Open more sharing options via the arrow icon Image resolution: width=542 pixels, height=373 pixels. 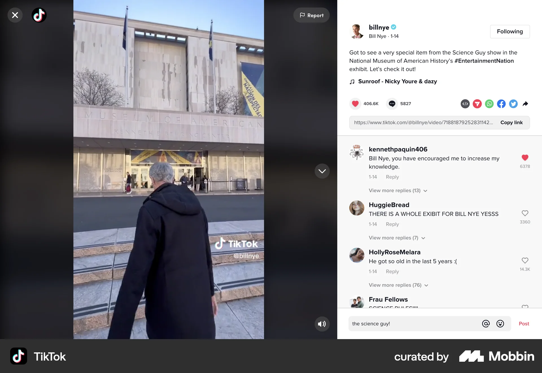click(x=526, y=104)
